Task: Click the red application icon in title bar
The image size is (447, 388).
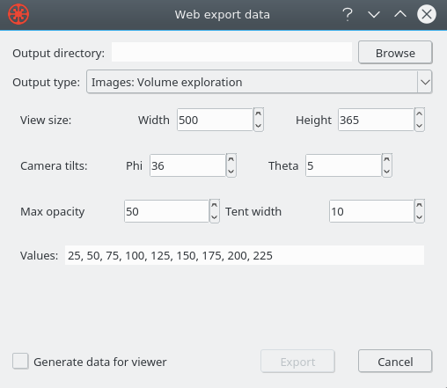Action: click(18, 14)
